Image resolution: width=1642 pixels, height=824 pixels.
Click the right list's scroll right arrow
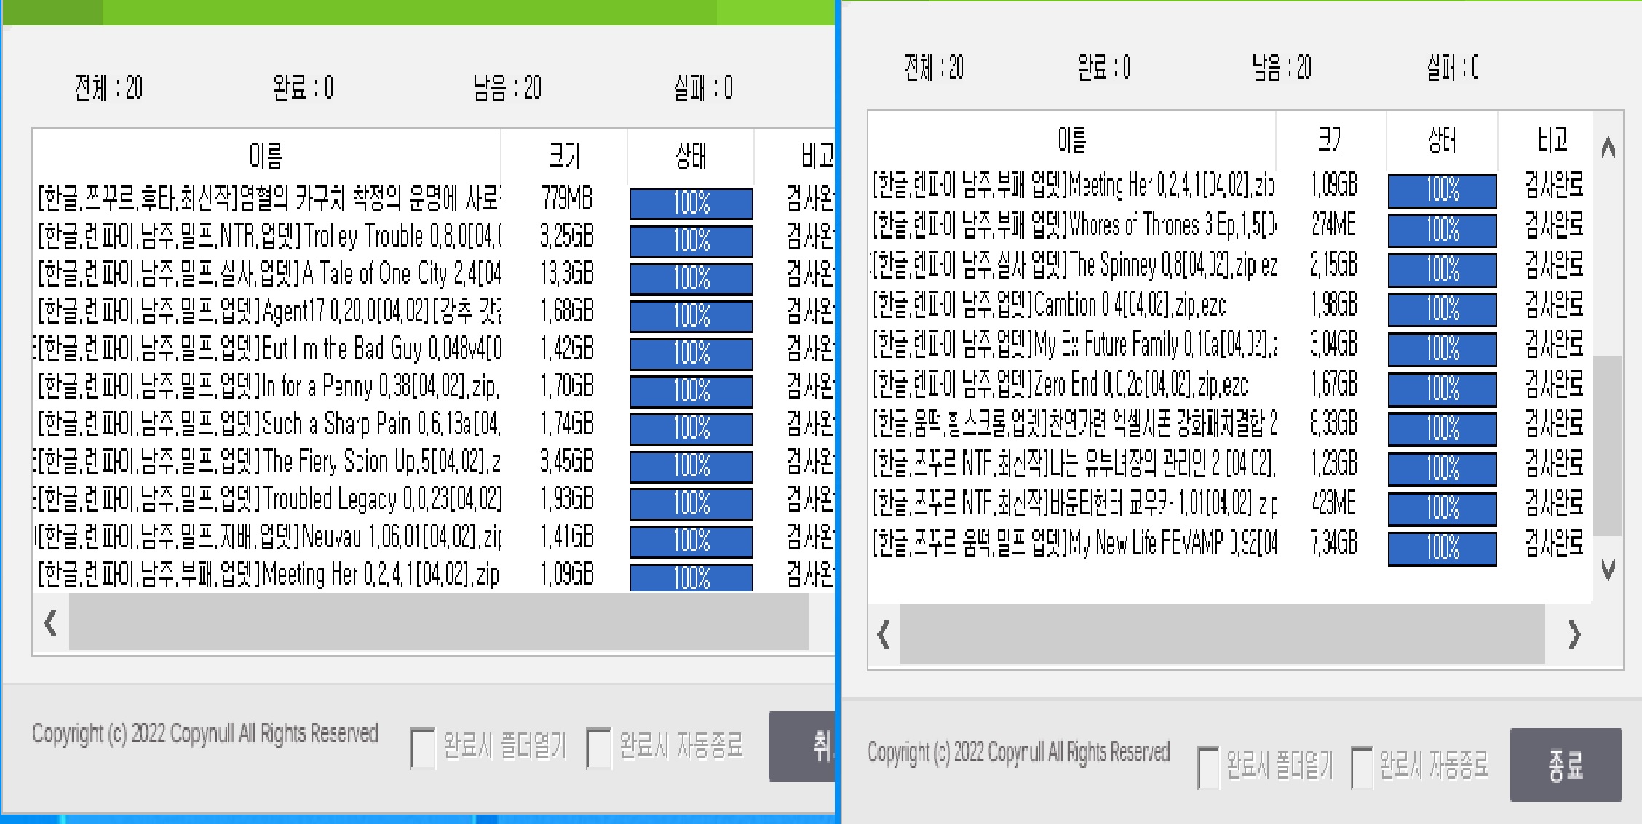(x=1574, y=635)
